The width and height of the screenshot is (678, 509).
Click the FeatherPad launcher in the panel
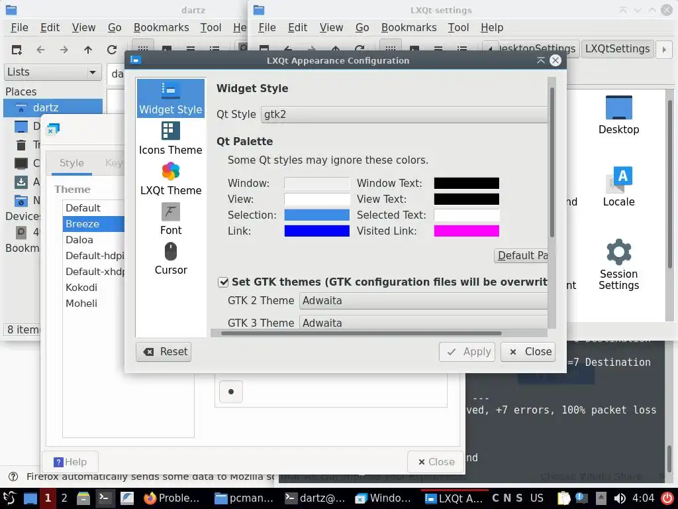click(x=126, y=498)
